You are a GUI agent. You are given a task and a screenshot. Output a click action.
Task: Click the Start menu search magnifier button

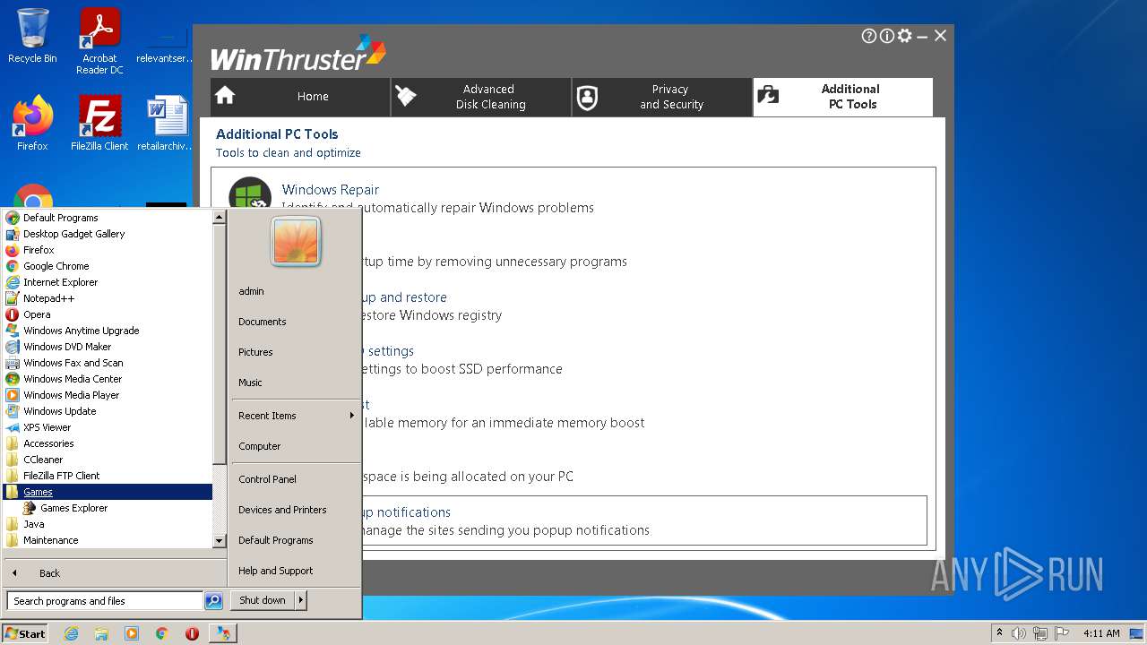pyautogui.click(x=213, y=601)
